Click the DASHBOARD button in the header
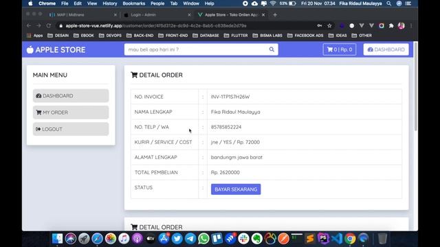 pos(386,49)
